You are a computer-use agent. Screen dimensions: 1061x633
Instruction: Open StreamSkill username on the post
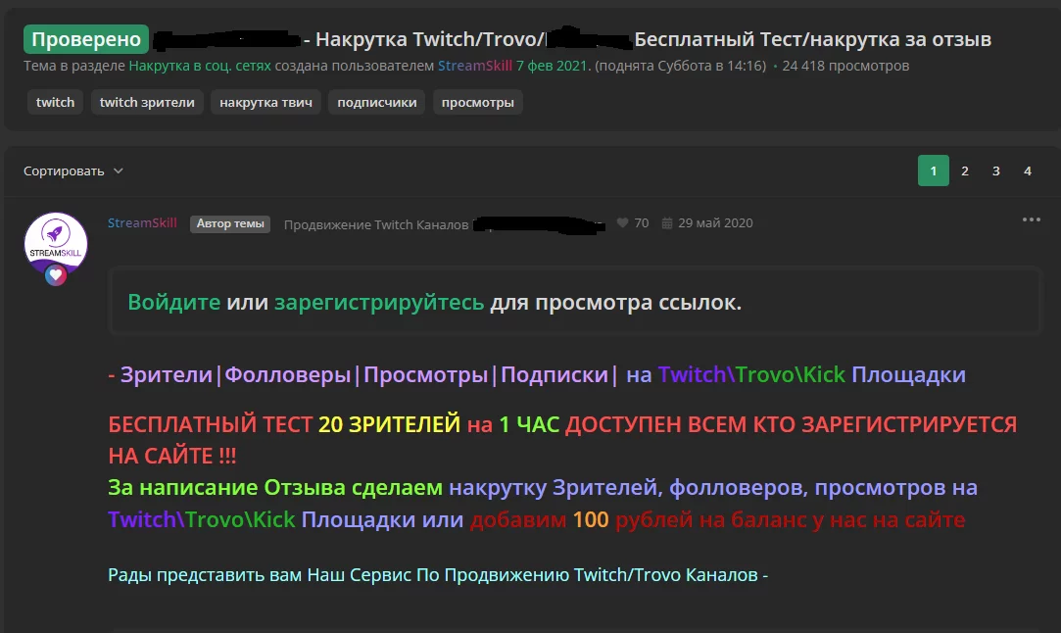point(142,222)
